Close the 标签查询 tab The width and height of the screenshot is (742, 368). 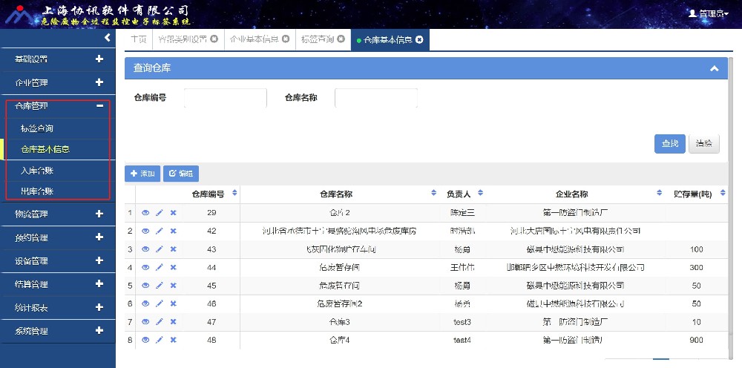tap(341, 39)
